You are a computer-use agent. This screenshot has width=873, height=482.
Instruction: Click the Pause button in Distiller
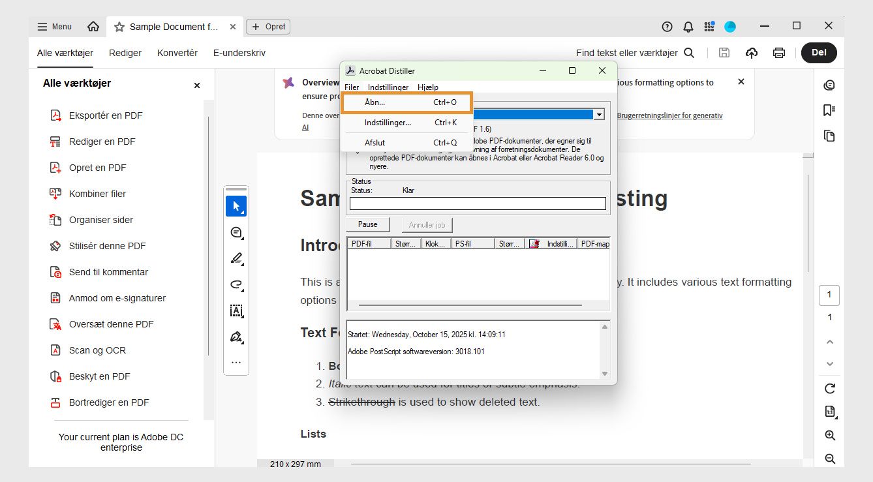pyautogui.click(x=368, y=224)
